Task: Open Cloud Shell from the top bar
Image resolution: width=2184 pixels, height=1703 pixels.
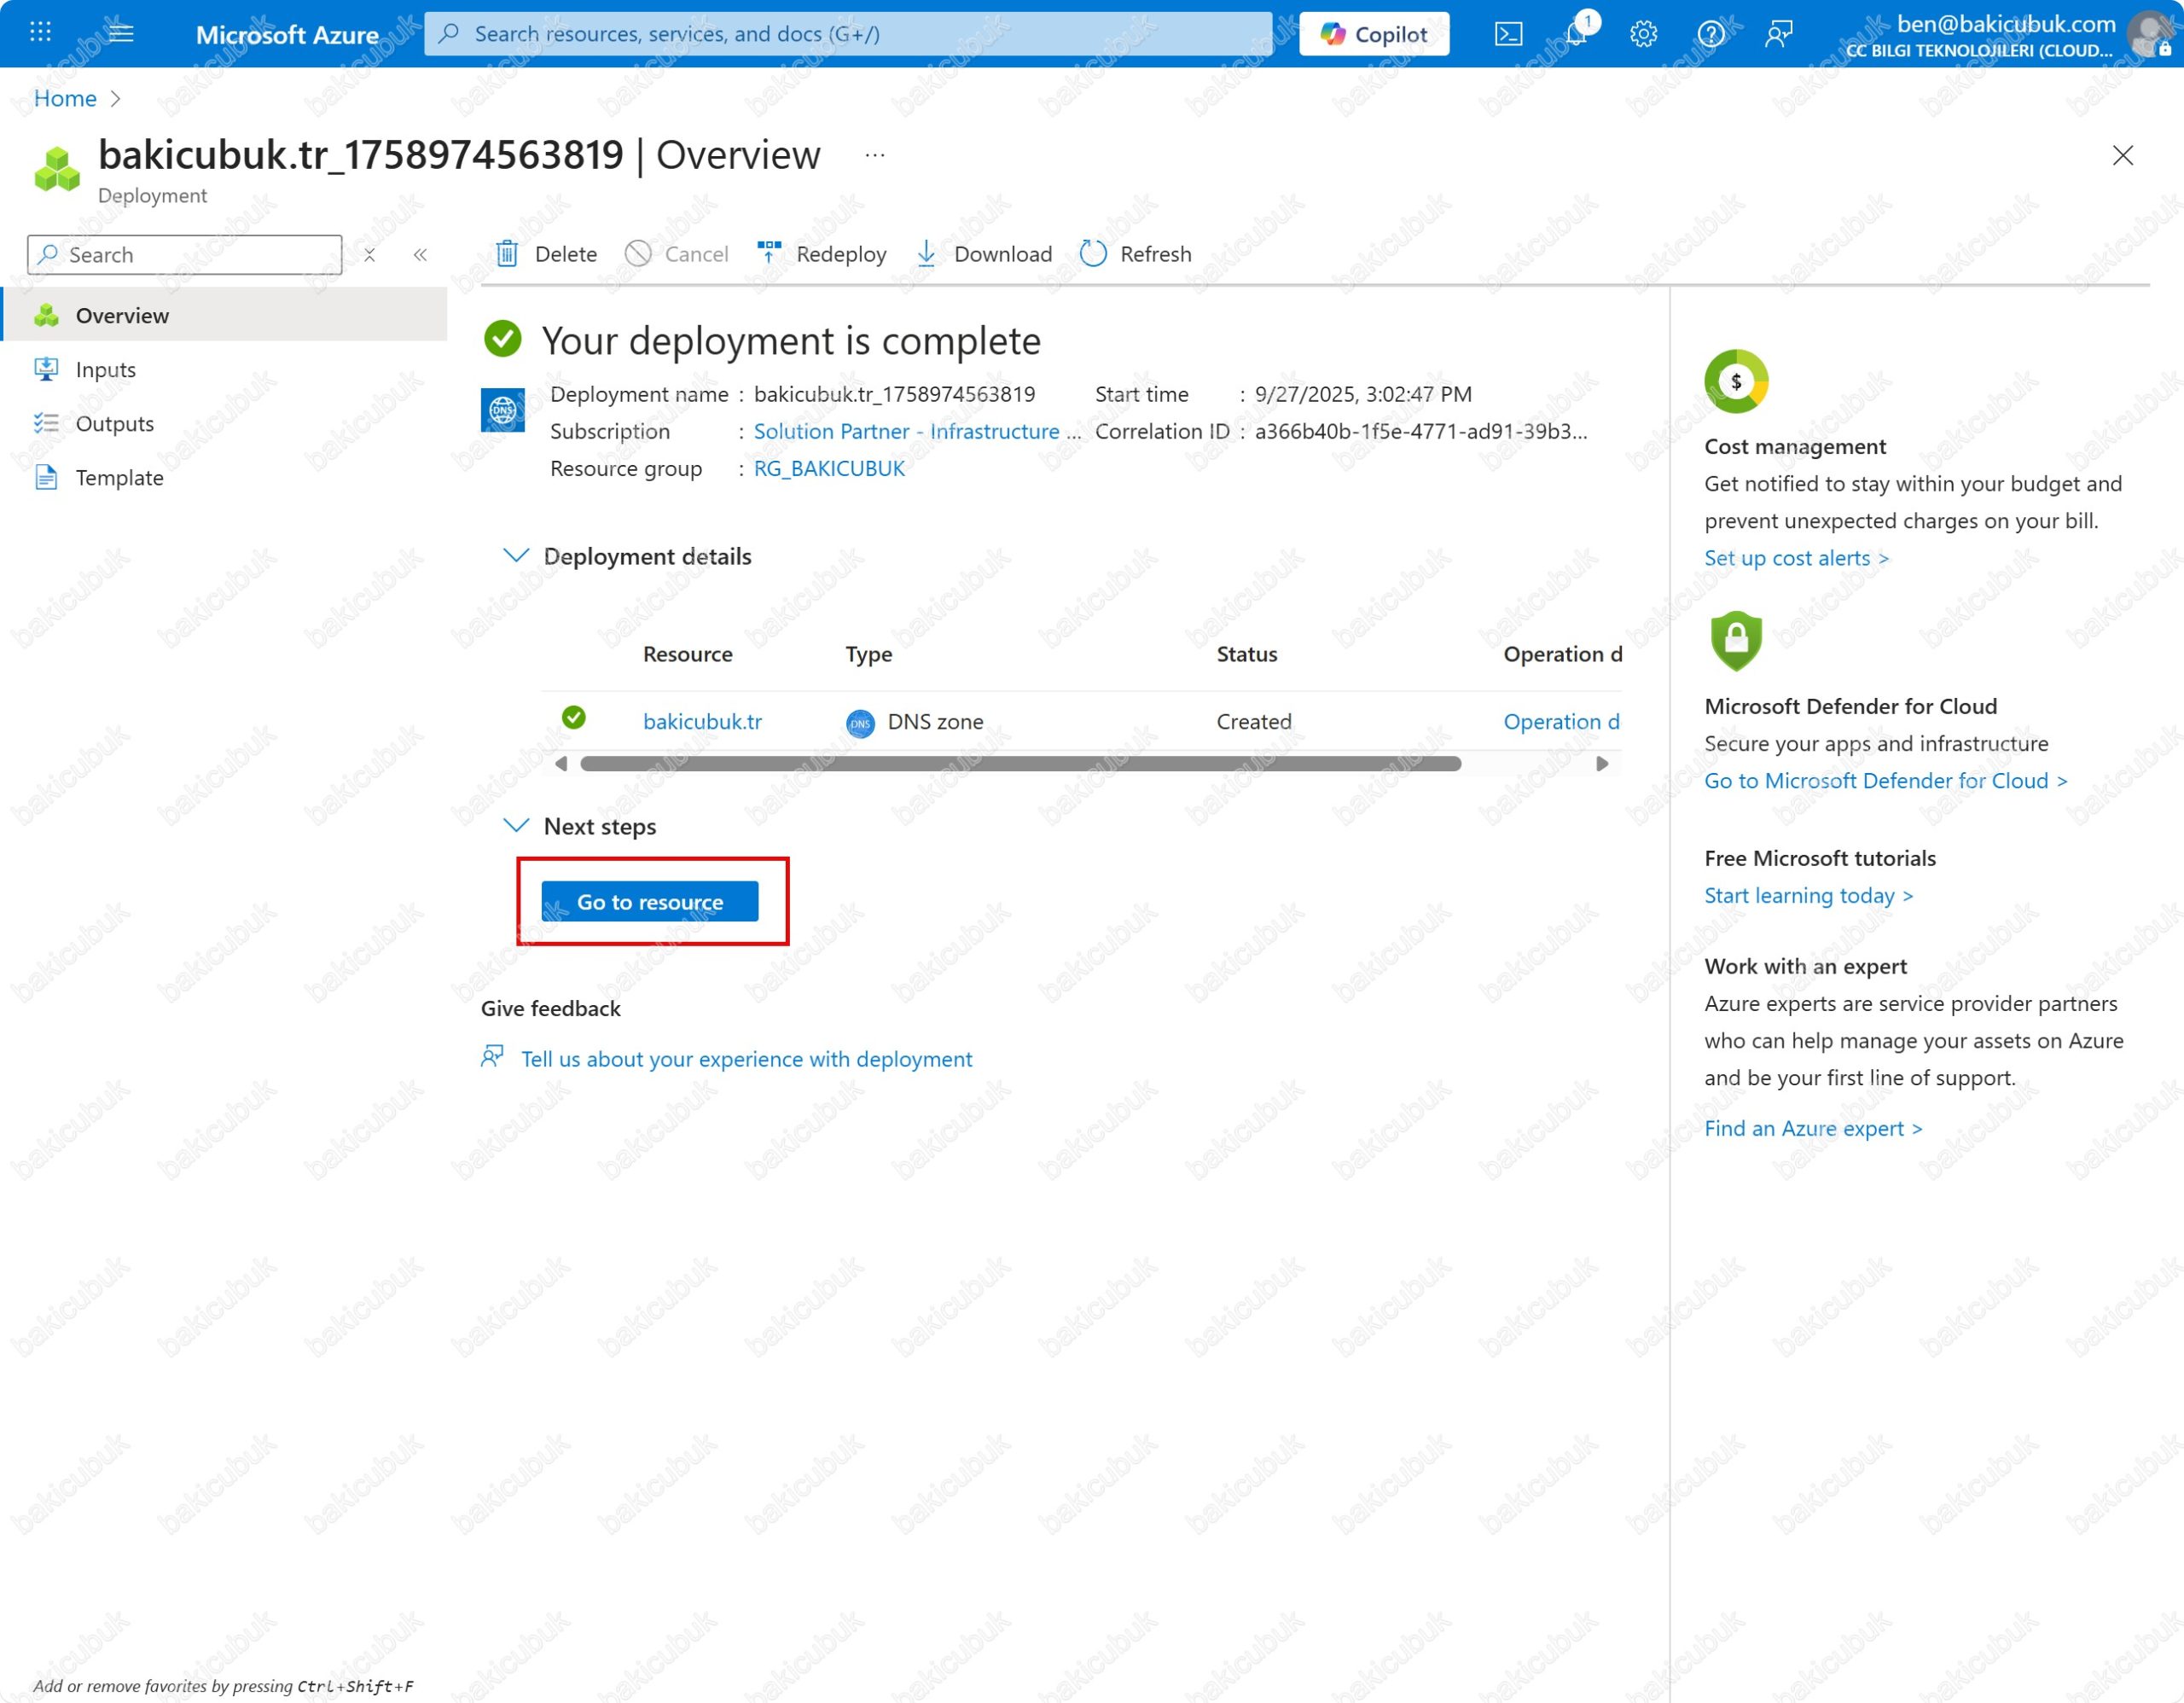Action: (x=1508, y=34)
